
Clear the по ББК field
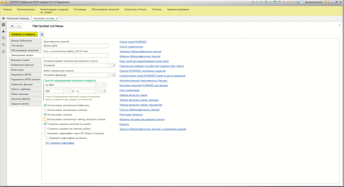tap(104, 85)
